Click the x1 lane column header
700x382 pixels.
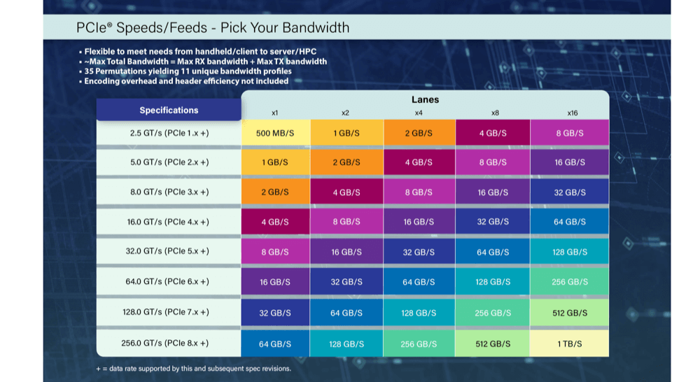[275, 113]
